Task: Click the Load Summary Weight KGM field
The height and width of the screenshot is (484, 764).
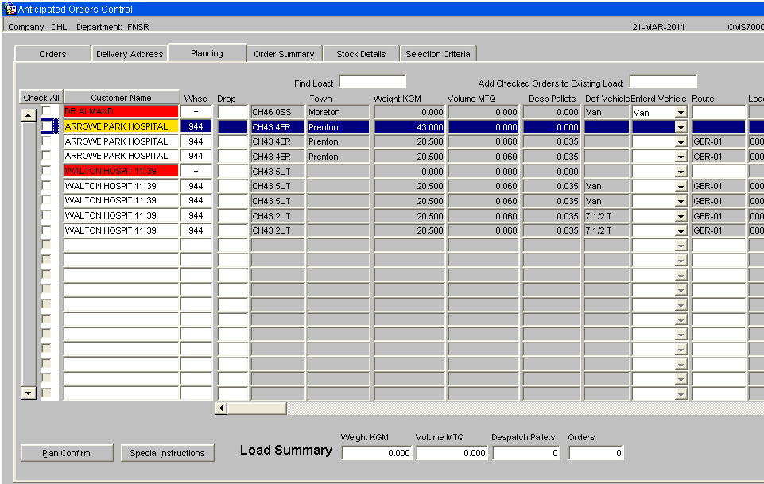Action: [377, 453]
